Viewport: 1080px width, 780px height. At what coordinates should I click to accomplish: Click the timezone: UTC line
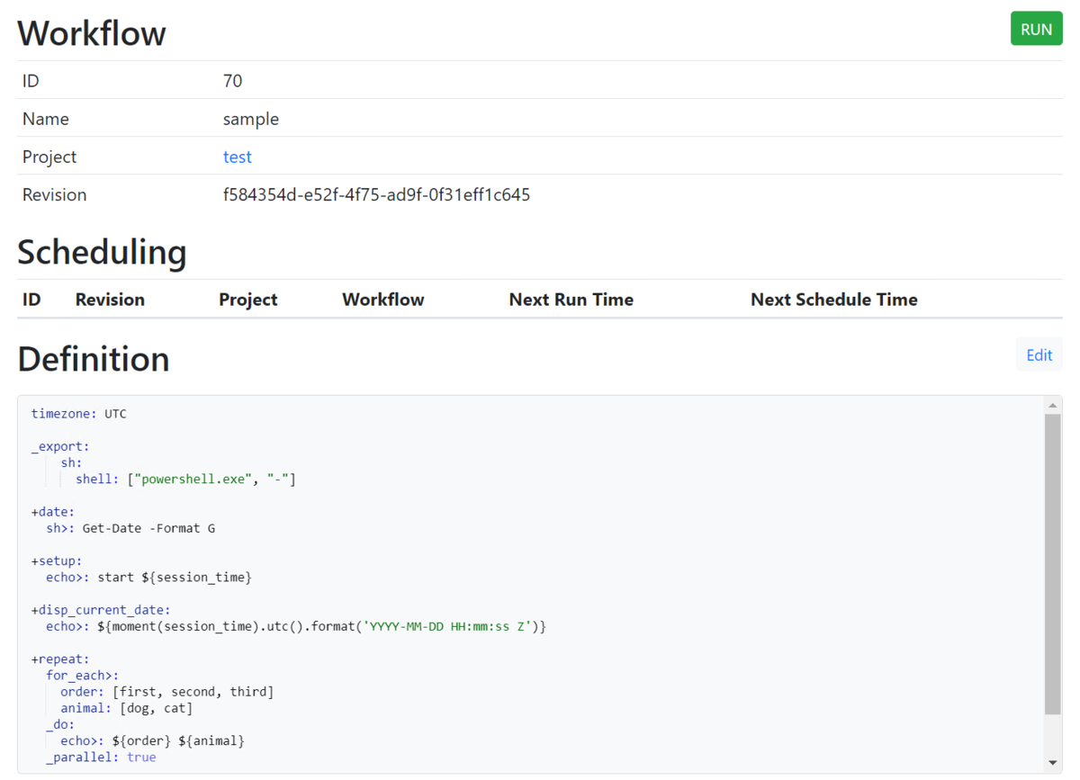(79, 414)
